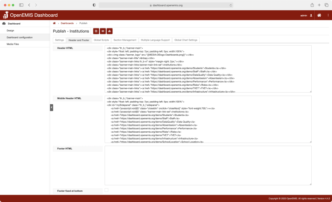
Task: Click the Dashboards breadcrumb link
Action: coord(67,23)
